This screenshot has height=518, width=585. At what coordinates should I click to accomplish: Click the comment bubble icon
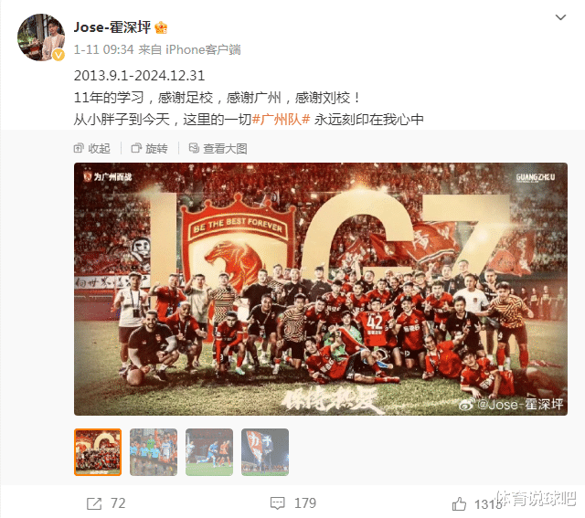[277, 503]
